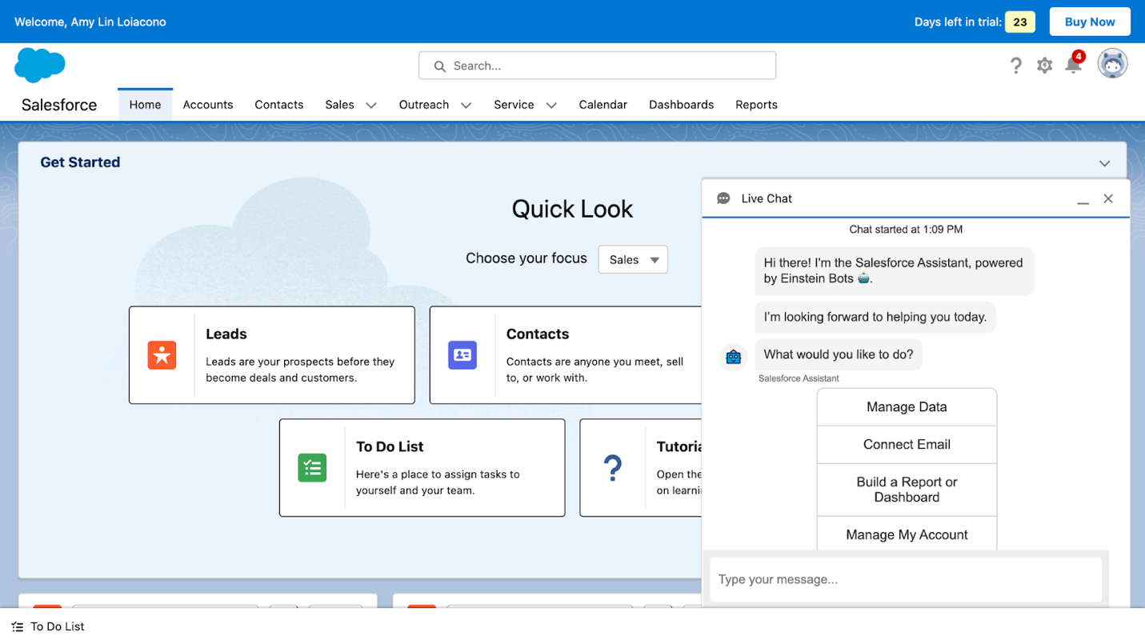The width and height of the screenshot is (1145, 644).
Task: Expand the Sales nav menu arrow
Action: point(371,106)
